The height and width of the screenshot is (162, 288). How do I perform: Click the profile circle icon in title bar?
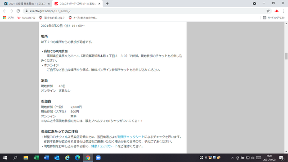pos(254,4)
